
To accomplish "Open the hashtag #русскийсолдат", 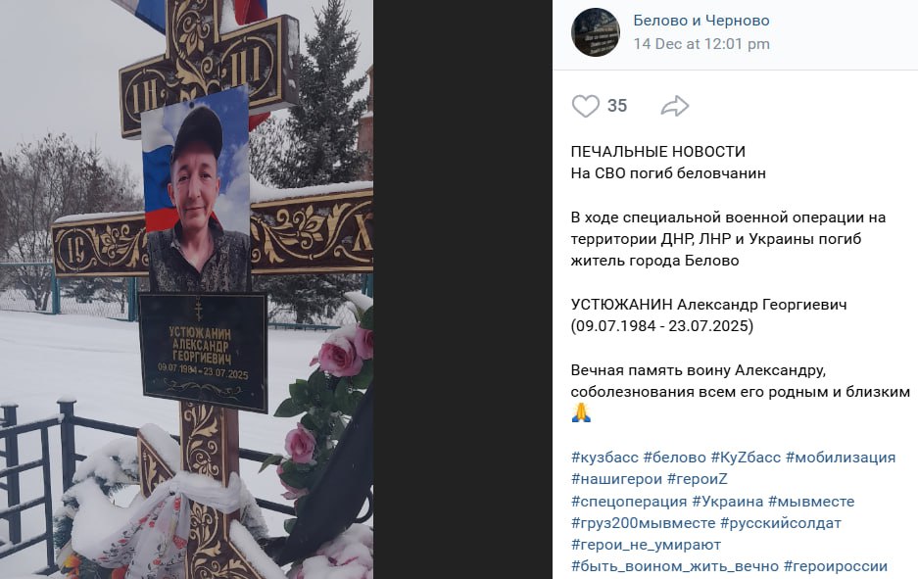I will pos(781,523).
